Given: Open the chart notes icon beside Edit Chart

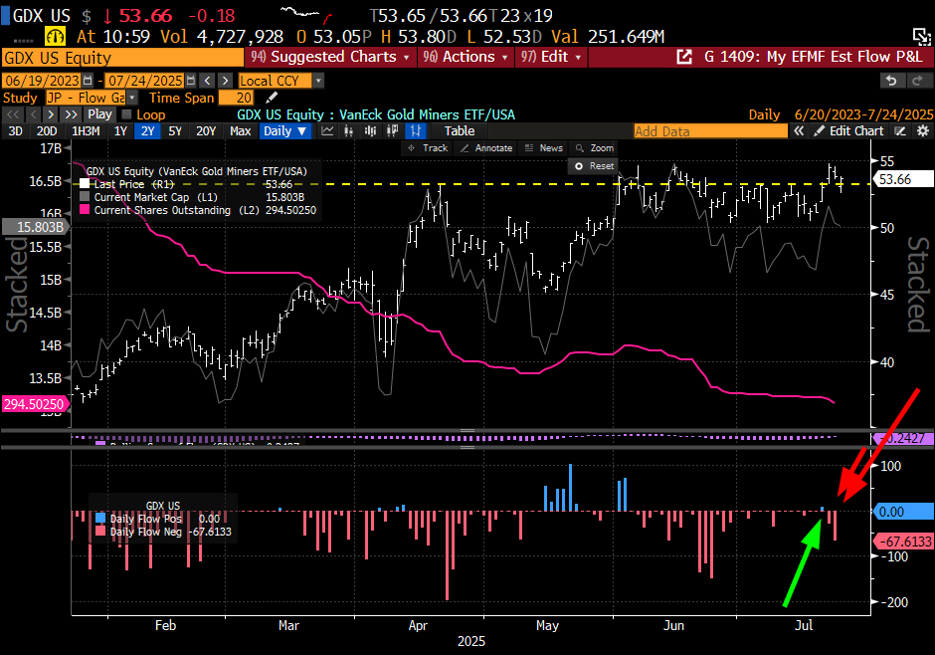Looking at the screenshot, I should pos(901,131).
